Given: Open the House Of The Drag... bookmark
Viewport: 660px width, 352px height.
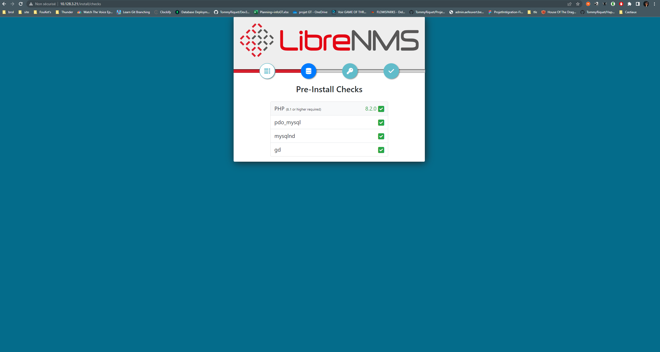Looking at the screenshot, I should pos(559,12).
